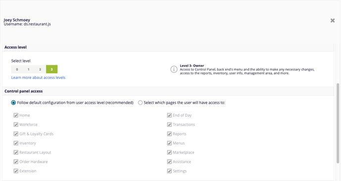Toggle the Restaurant Layout checkbox
341x181 pixels.
pyautogui.click(x=16, y=152)
